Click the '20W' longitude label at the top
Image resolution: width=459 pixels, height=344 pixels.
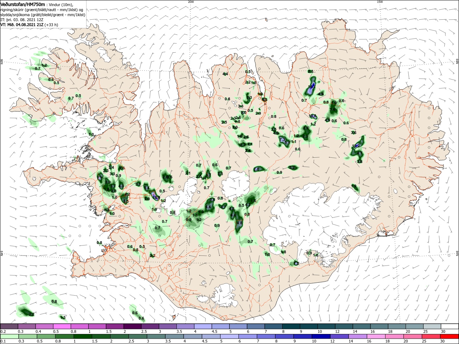pos(191,2)
